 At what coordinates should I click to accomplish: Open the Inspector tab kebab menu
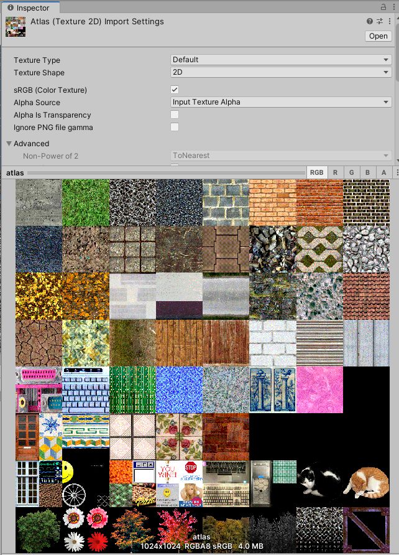click(x=393, y=7)
